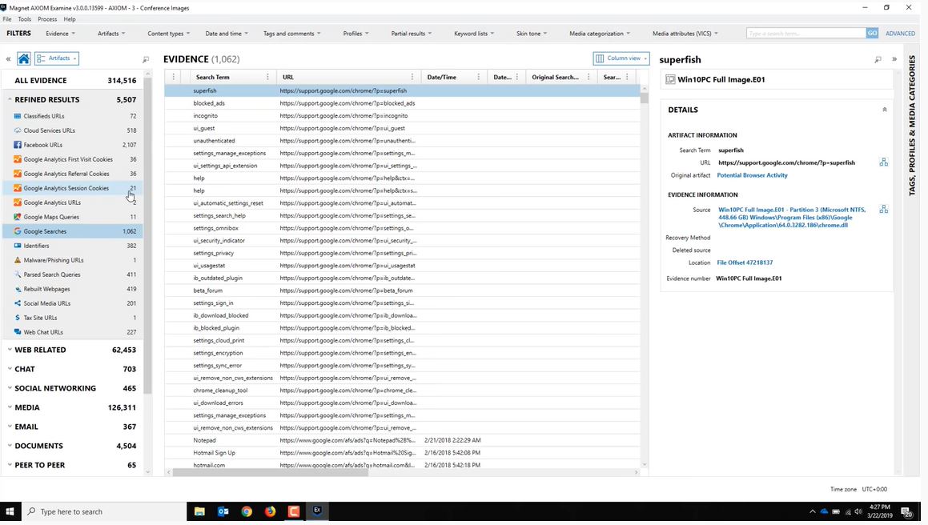Click the keyword search input field

806,33
